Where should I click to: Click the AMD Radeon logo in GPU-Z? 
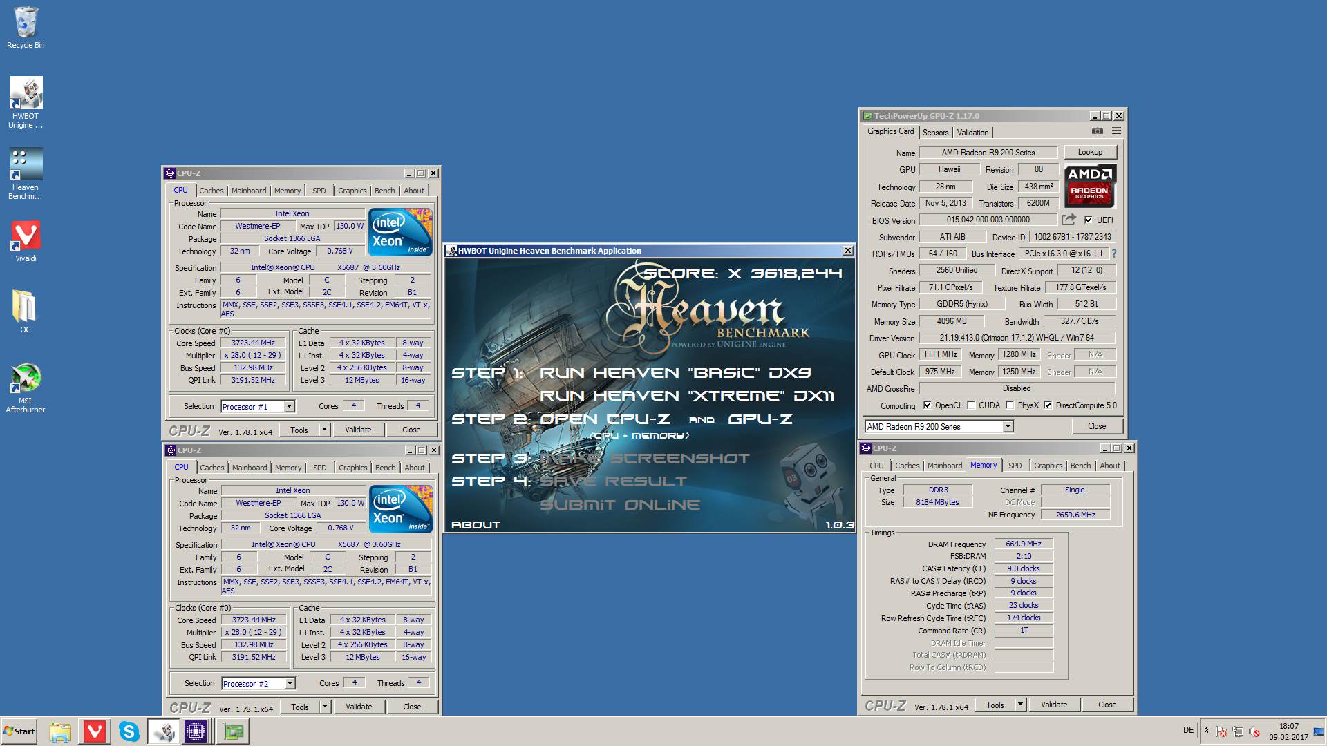coord(1090,186)
